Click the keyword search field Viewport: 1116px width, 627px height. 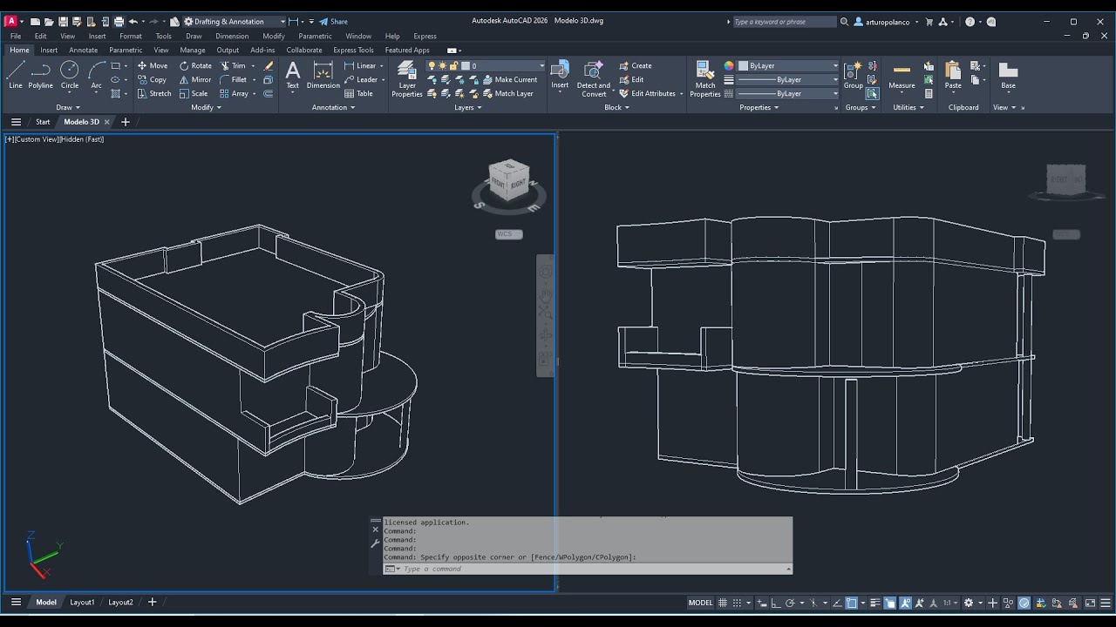click(x=784, y=21)
